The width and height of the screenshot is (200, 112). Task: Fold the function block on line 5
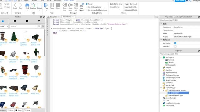(51, 28)
